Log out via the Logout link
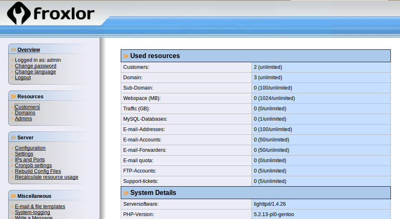Image resolution: width=400 pixels, height=219 pixels. tap(23, 78)
